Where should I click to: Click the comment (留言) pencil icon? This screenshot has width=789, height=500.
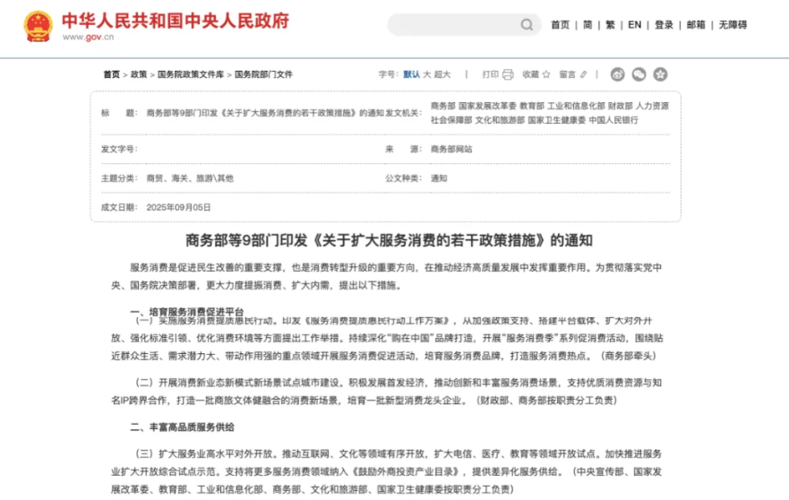(583, 74)
